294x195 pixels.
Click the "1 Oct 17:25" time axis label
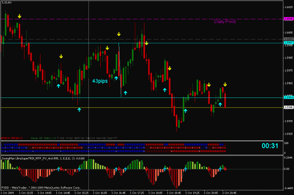coord(137,193)
